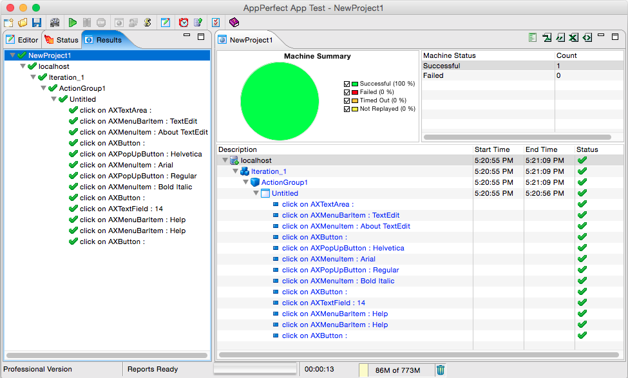
Task: Collapse Iteration_1 row in Description table
Action: coord(236,171)
